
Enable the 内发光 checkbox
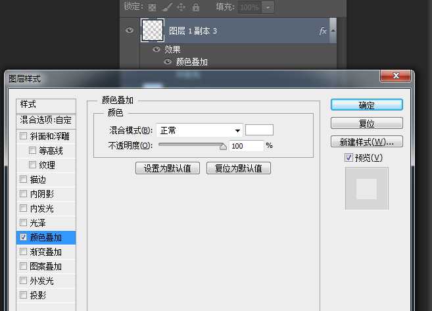(24, 208)
